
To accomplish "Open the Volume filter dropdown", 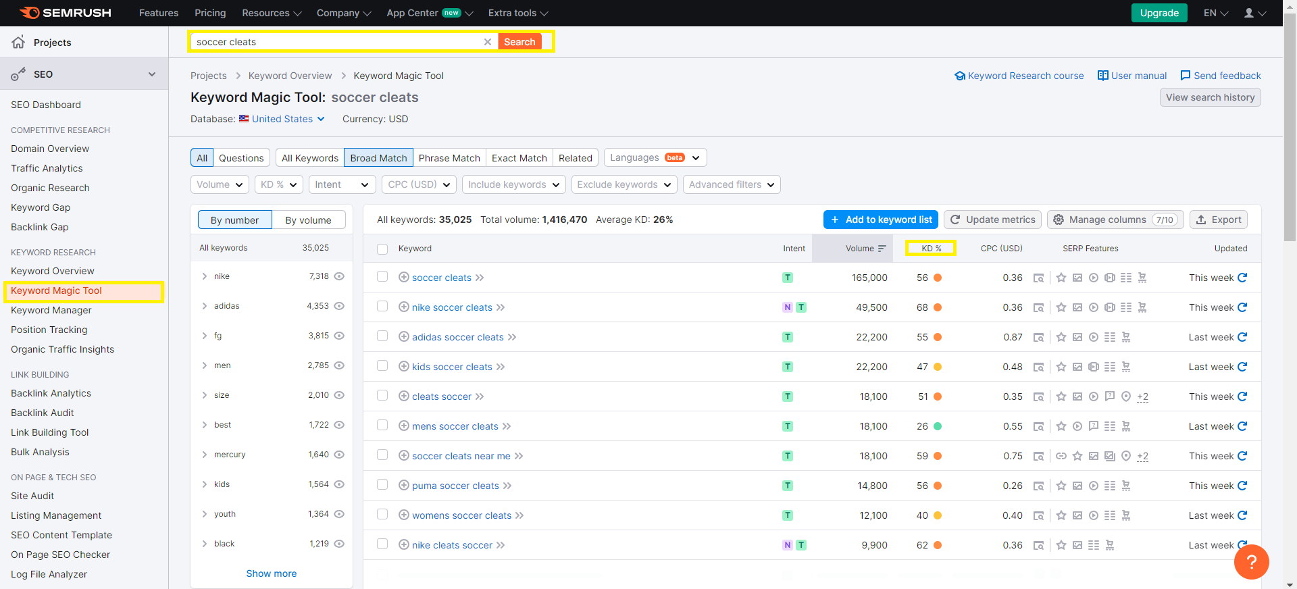I will pyautogui.click(x=220, y=184).
